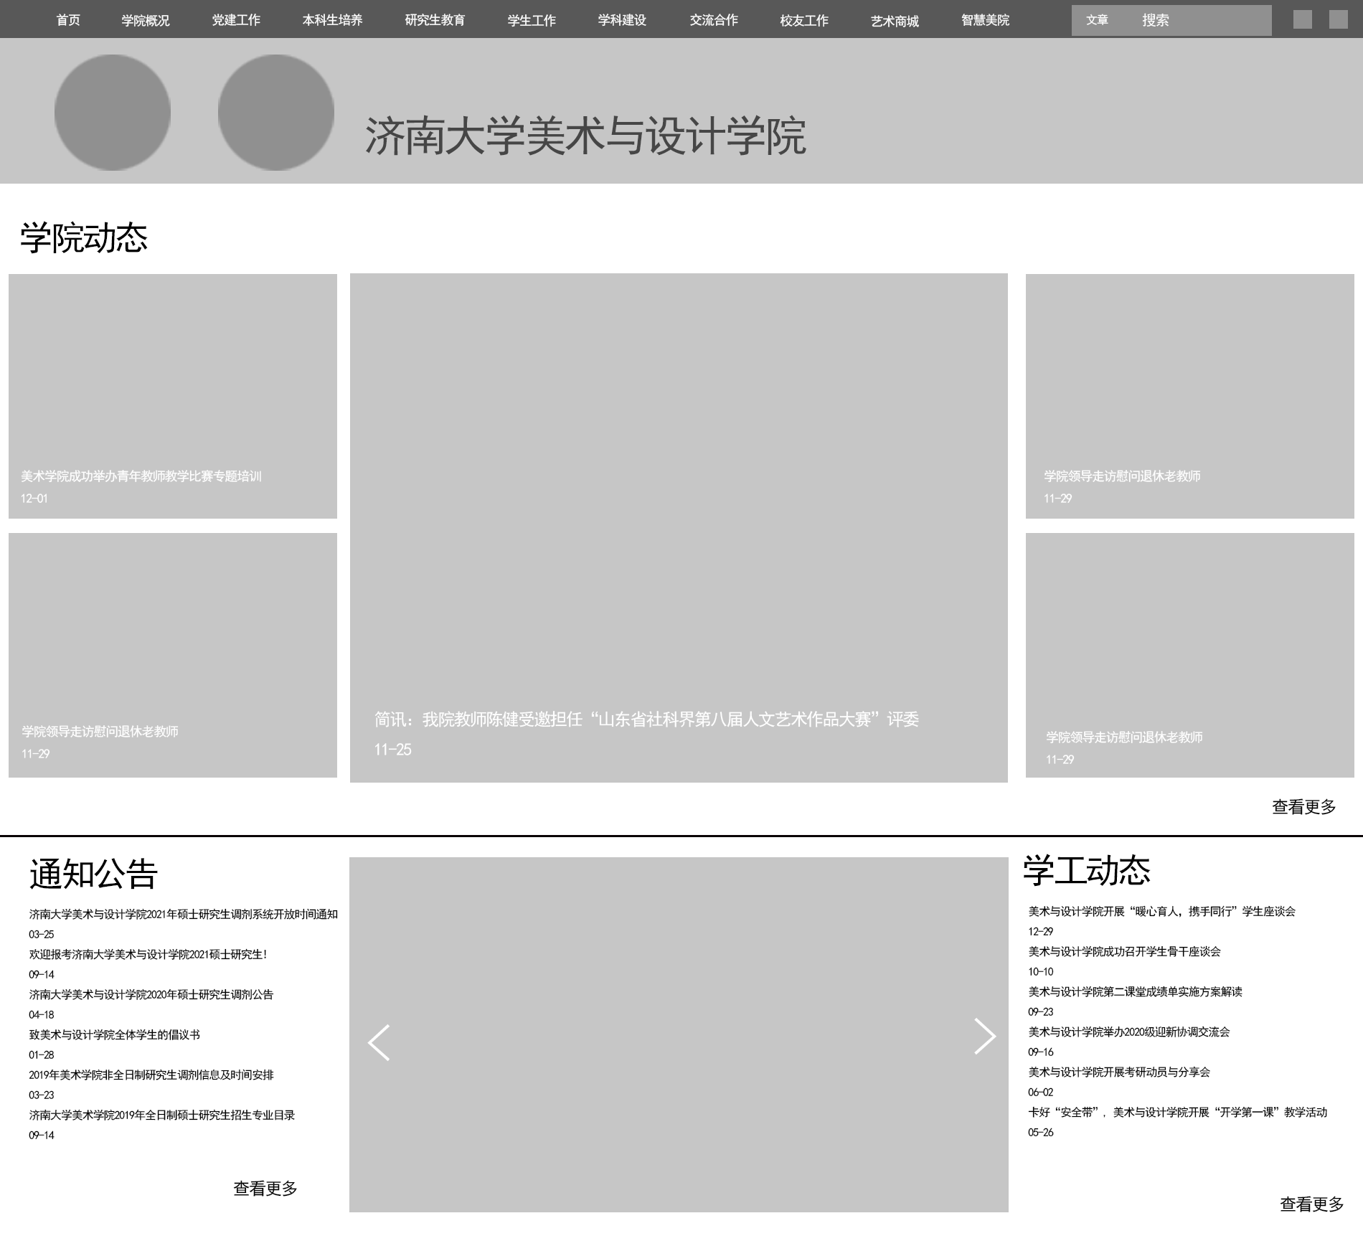Screen dimensions: 1363x1236
Task: Click the 通知公告 section heading
Action: pos(93,874)
